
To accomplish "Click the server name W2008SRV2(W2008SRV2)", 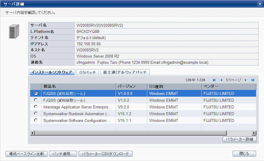I will [x=100, y=25].
